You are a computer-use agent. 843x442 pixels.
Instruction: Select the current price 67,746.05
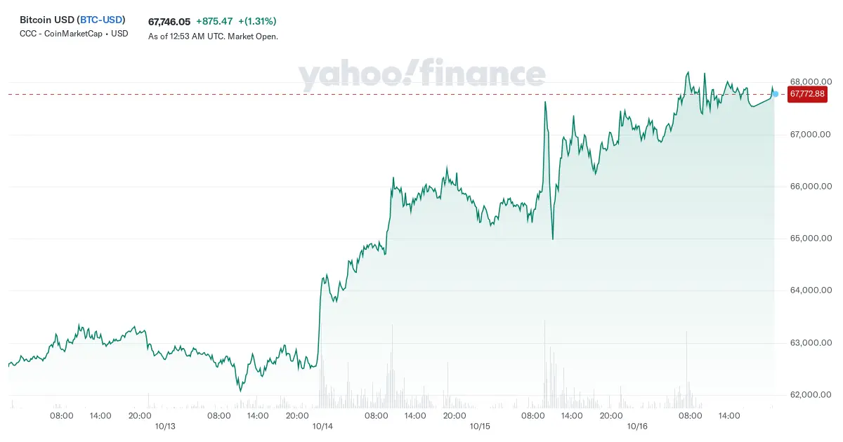pyautogui.click(x=169, y=21)
